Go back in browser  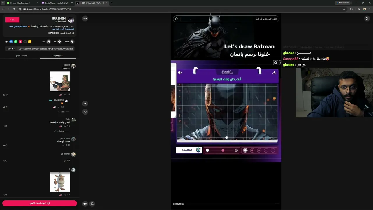(x=3, y=9)
